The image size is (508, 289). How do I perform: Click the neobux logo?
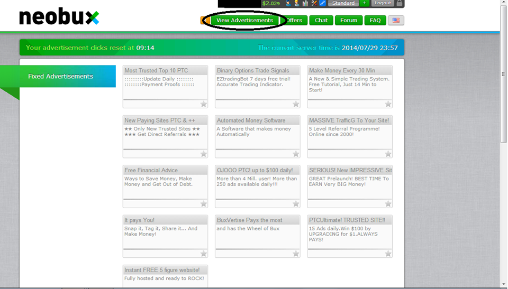pyautogui.click(x=59, y=17)
